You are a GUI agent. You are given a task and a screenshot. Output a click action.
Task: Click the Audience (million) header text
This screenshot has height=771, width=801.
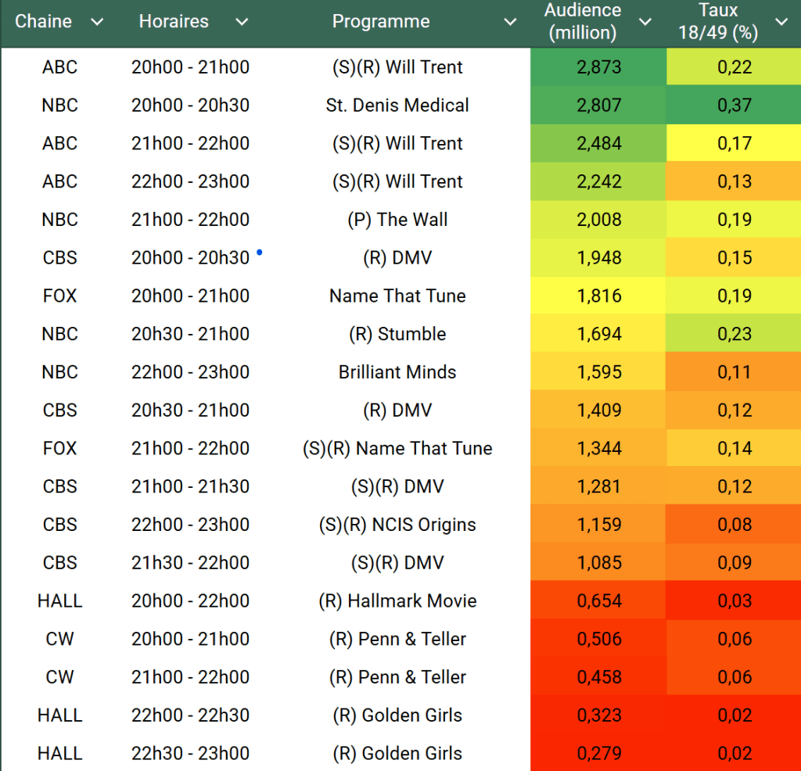pyautogui.click(x=583, y=22)
